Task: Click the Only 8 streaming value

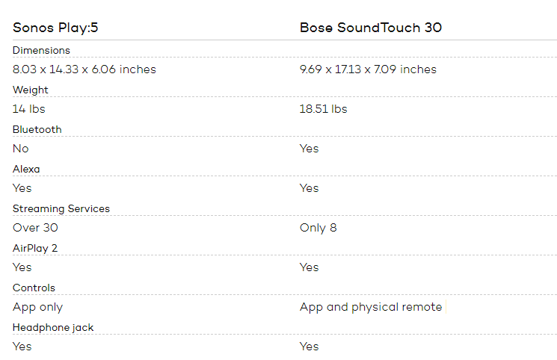Action: click(x=318, y=228)
